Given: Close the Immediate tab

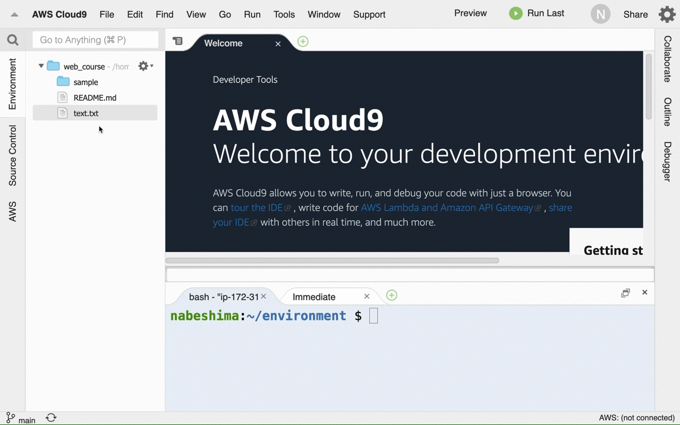Looking at the screenshot, I should click(367, 296).
